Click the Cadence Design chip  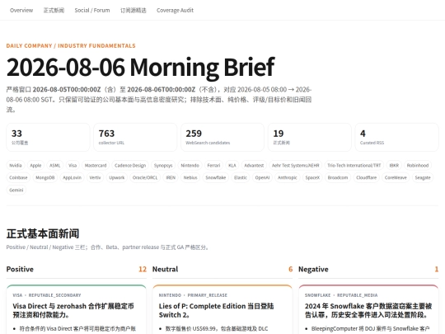coord(130,165)
